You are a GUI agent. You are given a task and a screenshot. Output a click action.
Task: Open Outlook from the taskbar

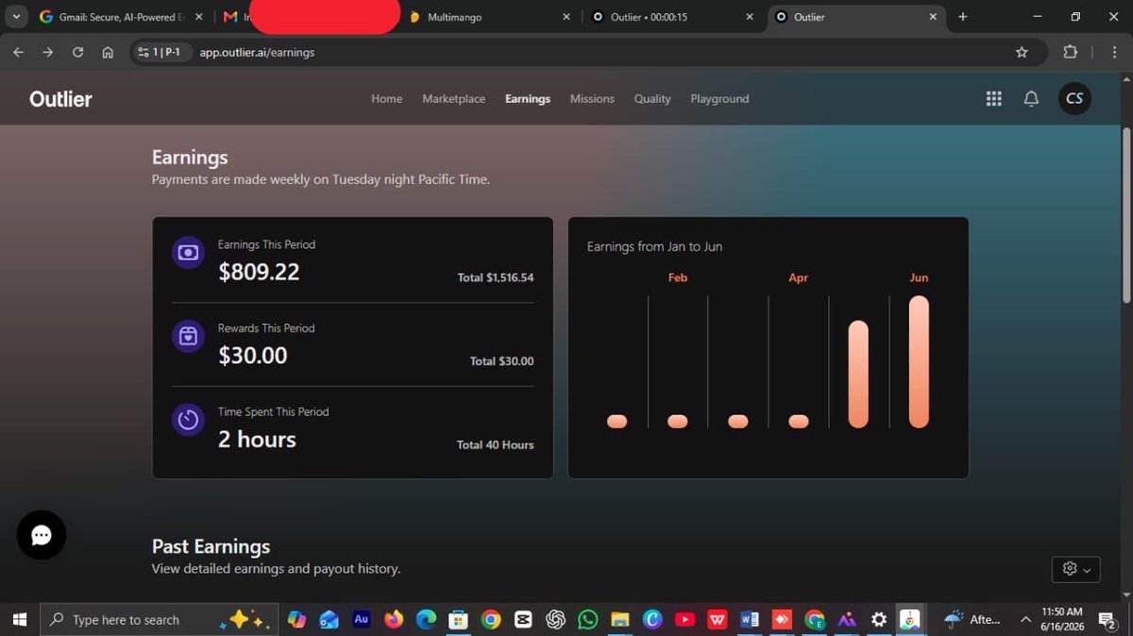click(x=329, y=619)
